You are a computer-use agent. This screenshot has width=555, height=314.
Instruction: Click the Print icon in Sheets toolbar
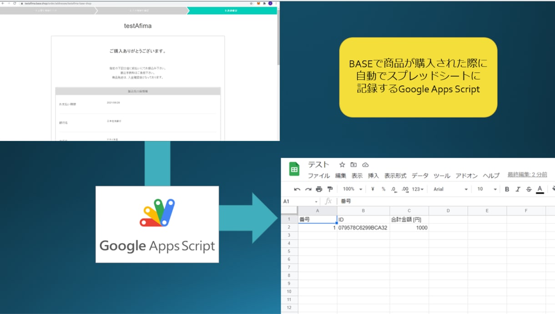click(319, 189)
